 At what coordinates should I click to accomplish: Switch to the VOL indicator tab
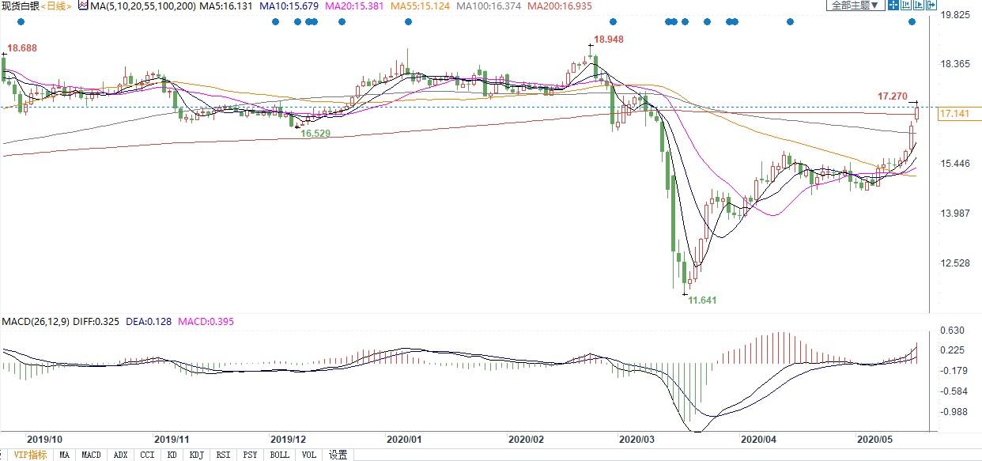coord(309,455)
